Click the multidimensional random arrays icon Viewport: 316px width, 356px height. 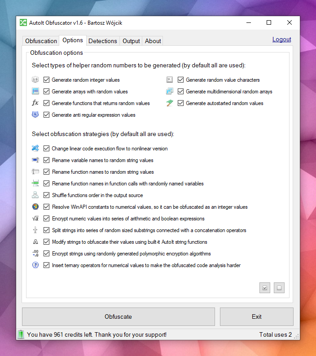pos(170,91)
